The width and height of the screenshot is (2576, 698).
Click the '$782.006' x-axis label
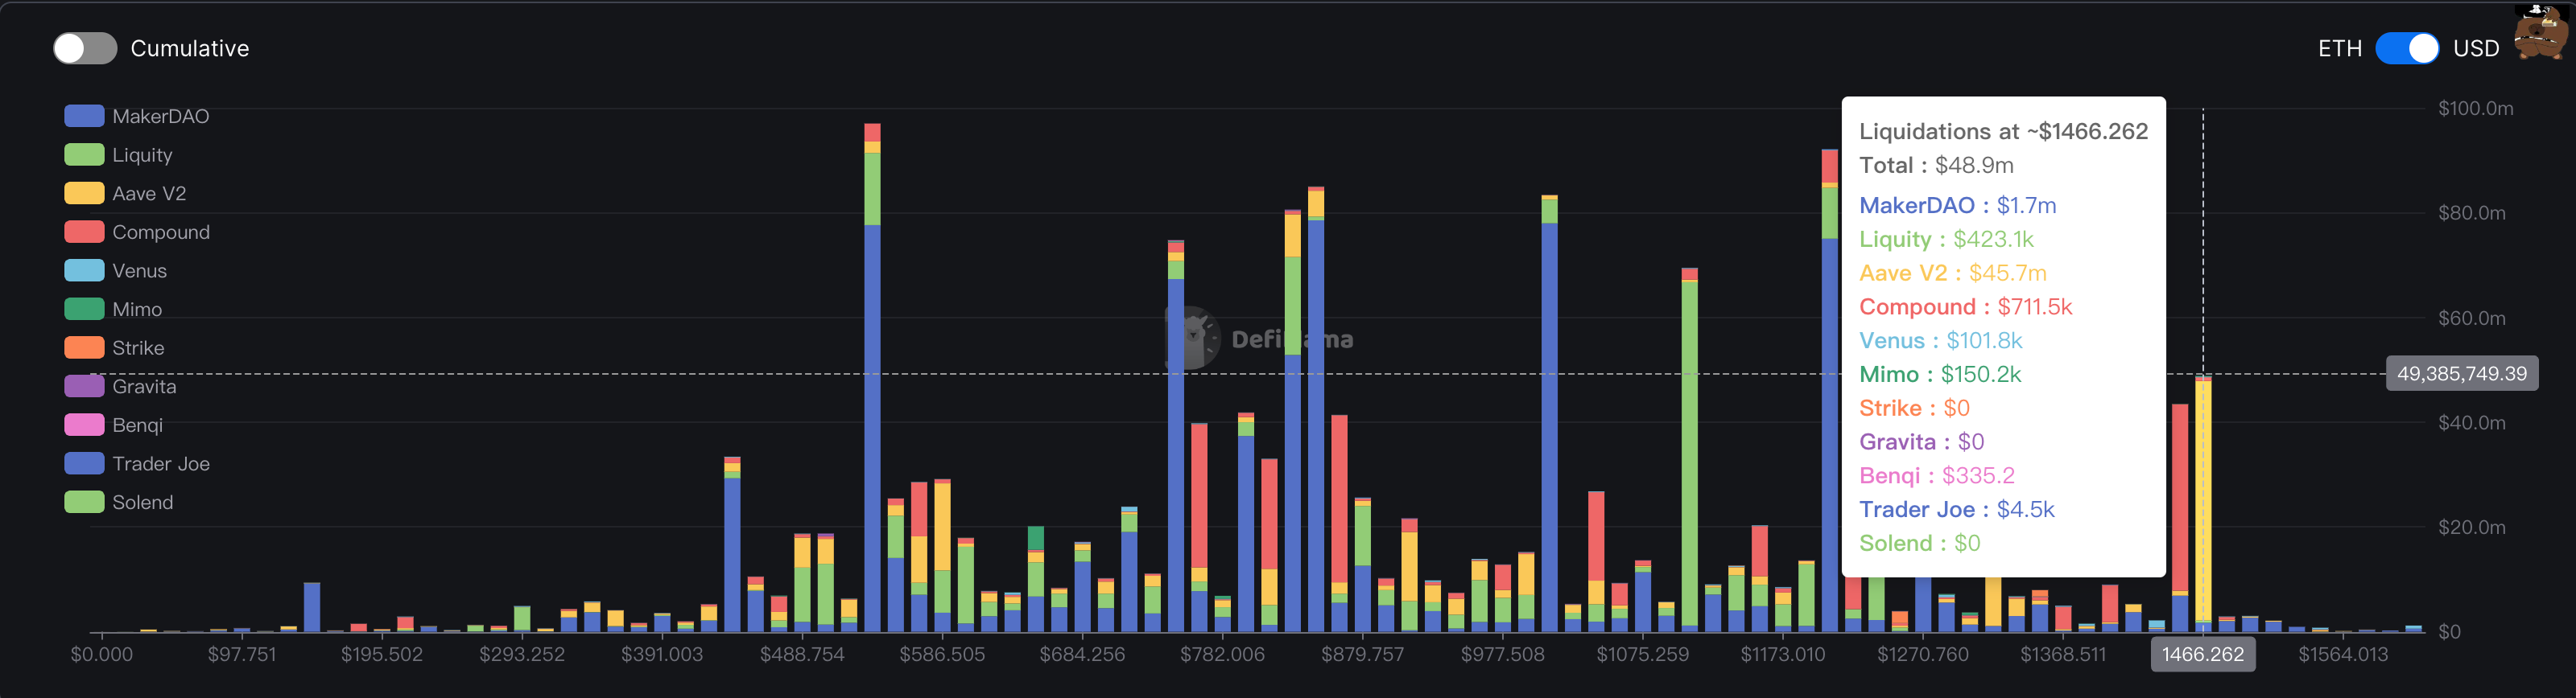pos(1222,654)
